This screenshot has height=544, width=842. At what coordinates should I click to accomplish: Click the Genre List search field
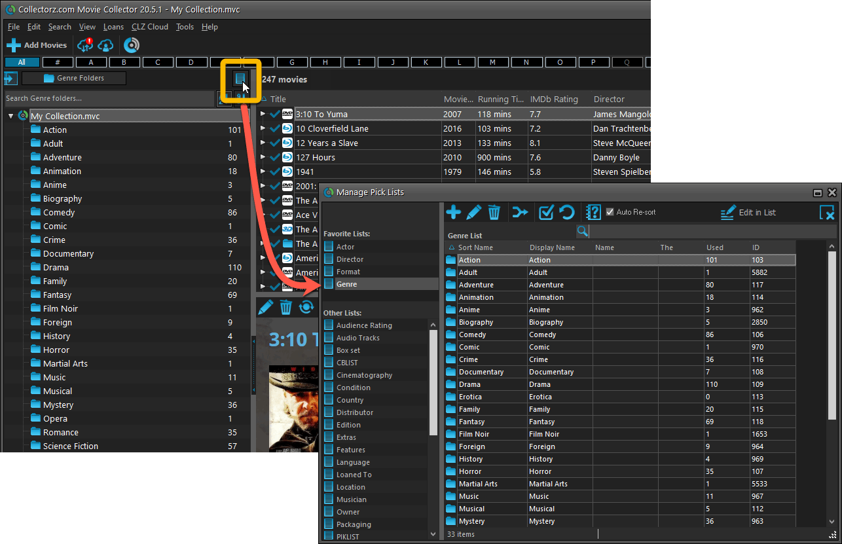tap(712, 231)
